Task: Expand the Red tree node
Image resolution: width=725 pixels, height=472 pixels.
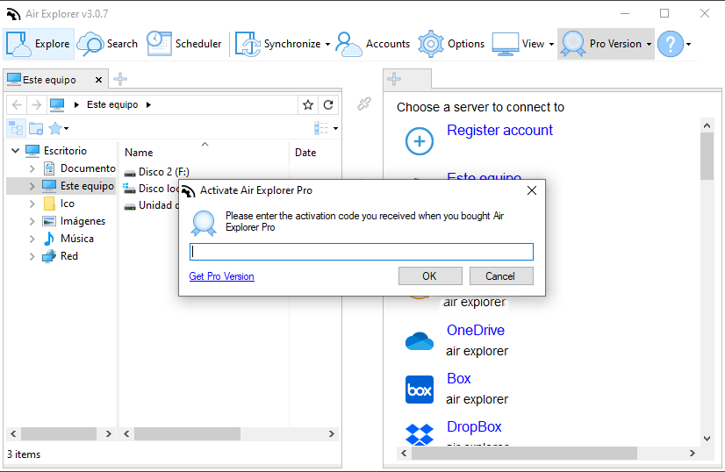Action: pos(32,256)
